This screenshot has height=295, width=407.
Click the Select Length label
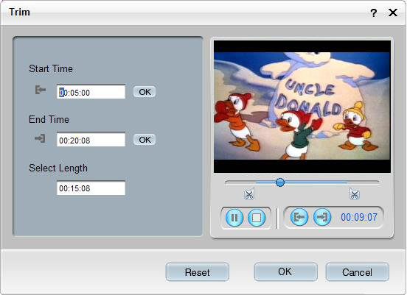58,168
